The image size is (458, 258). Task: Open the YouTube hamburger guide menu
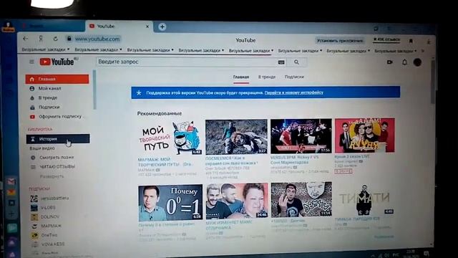pos(31,62)
